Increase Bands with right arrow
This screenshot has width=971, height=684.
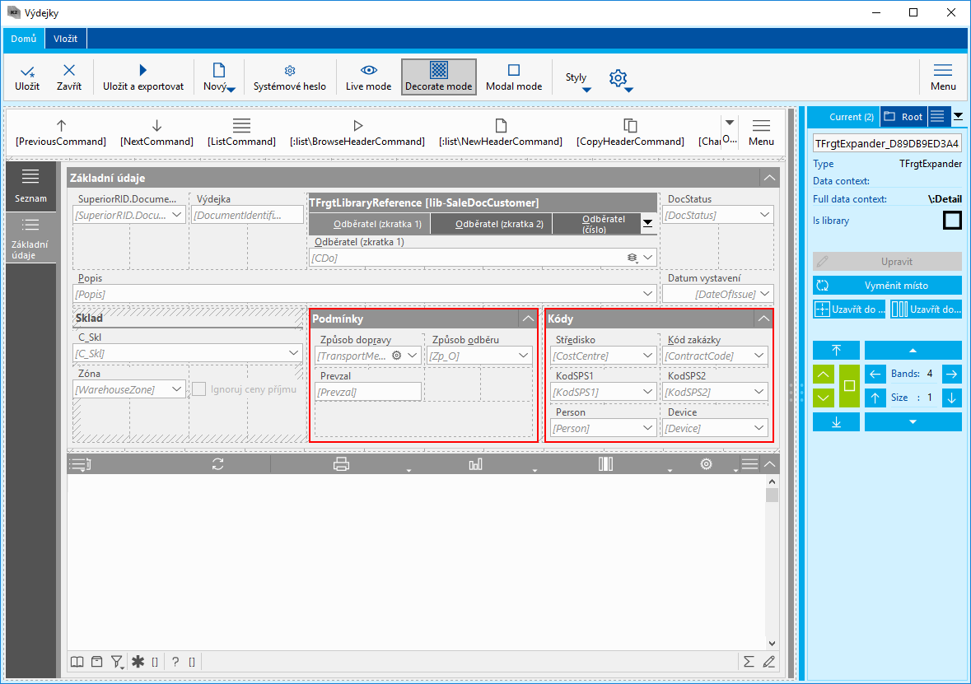(952, 374)
